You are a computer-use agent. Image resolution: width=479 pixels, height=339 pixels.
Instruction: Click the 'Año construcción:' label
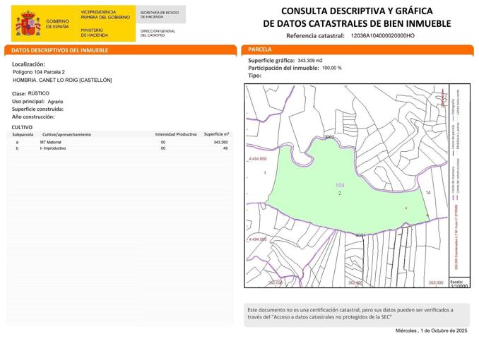point(33,117)
